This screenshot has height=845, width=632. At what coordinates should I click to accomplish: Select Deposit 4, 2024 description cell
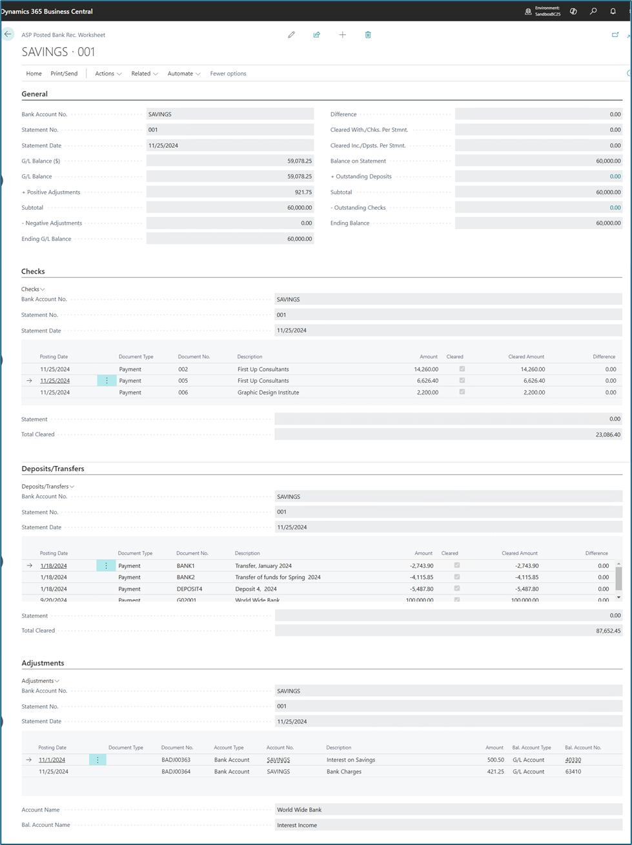pyautogui.click(x=256, y=589)
